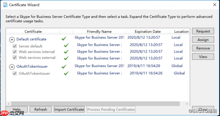Click the Expiration Date column header
This screenshot has height=116, width=220.
point(148,31)
